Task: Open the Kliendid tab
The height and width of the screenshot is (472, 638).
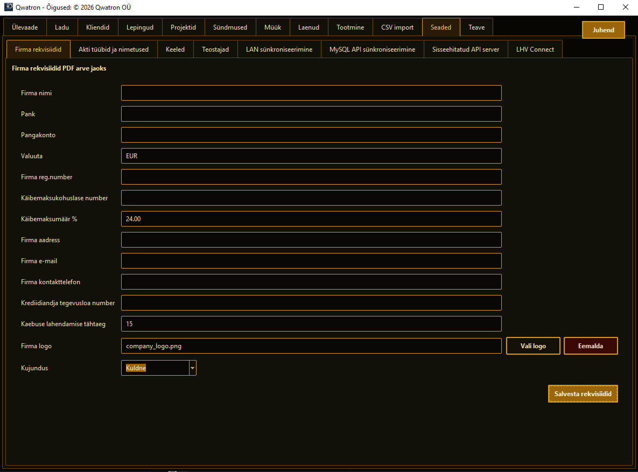Action: point(97,27)
